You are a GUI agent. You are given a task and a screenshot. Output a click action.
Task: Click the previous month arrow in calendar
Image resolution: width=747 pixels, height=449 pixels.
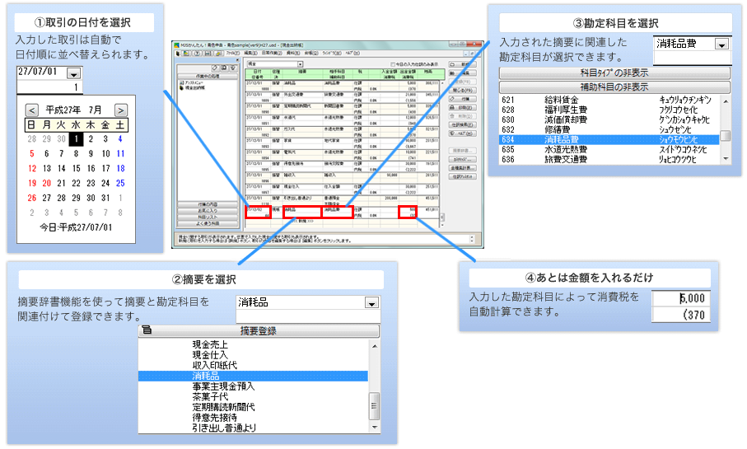(31, 110)
